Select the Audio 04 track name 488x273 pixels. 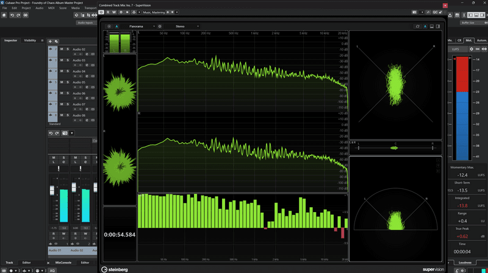click(79, 71)
